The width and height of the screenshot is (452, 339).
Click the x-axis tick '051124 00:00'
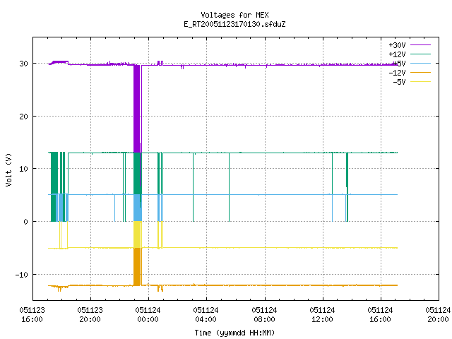point(148,315)
